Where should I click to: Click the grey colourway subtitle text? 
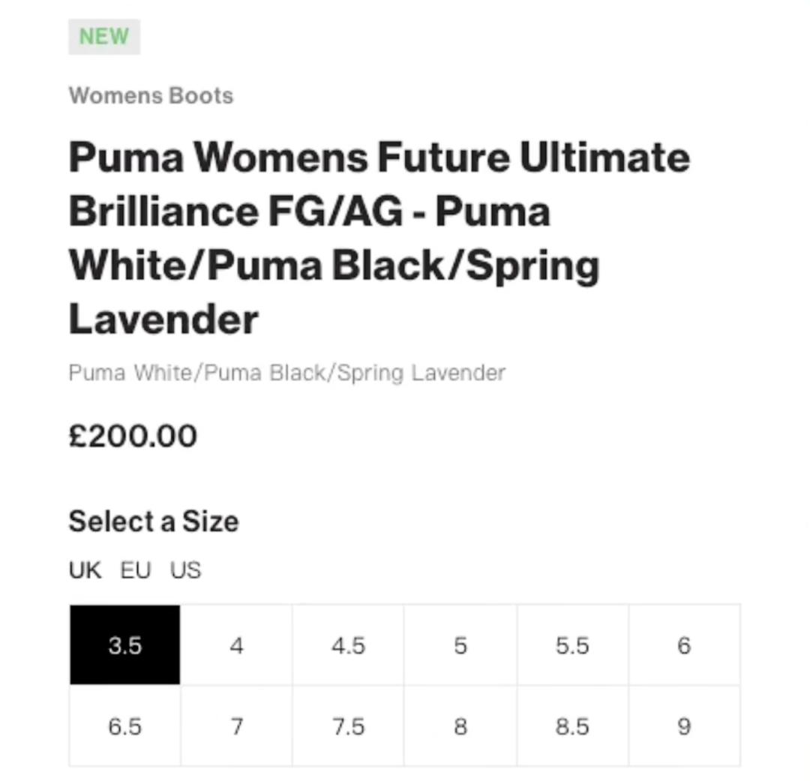tap(286, 373)
